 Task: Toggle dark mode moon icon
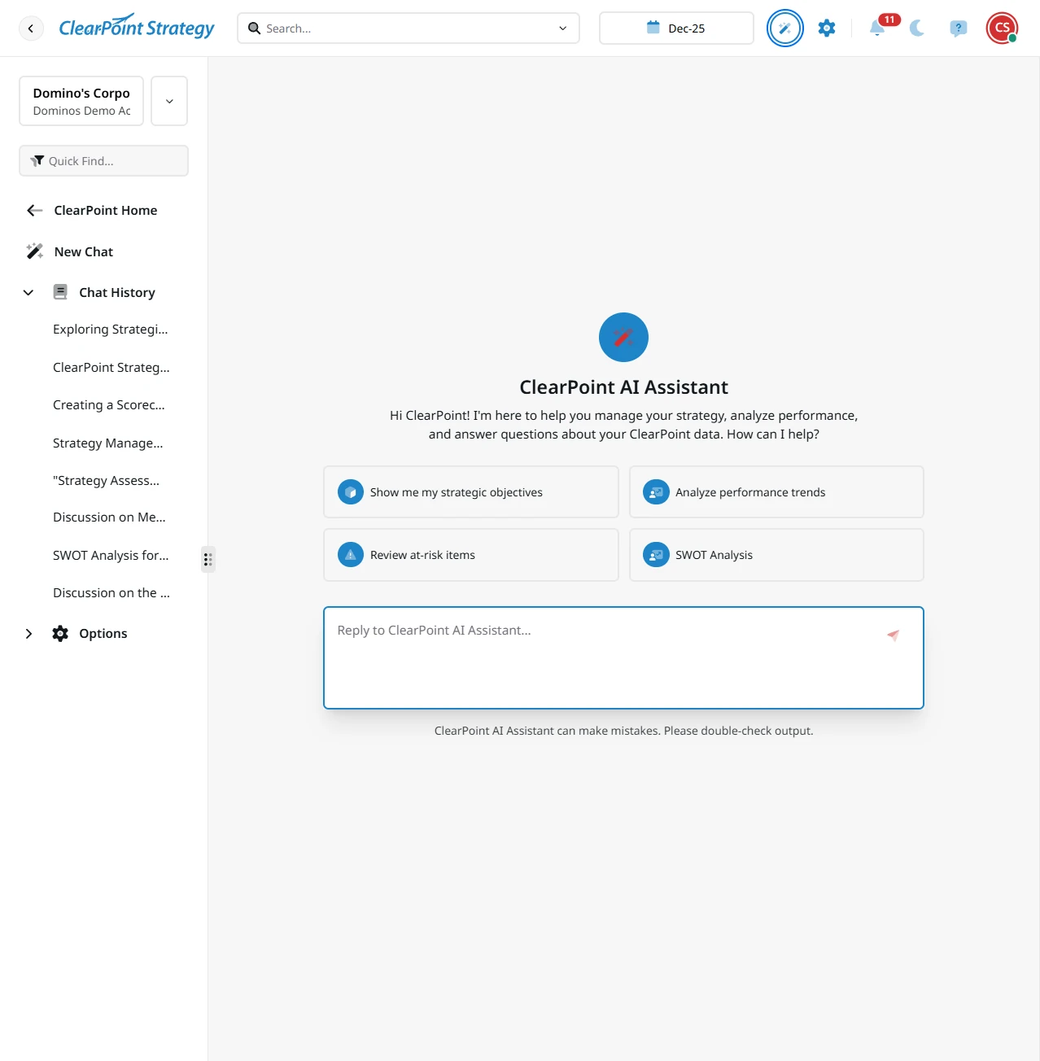click(x=917, y=28)
